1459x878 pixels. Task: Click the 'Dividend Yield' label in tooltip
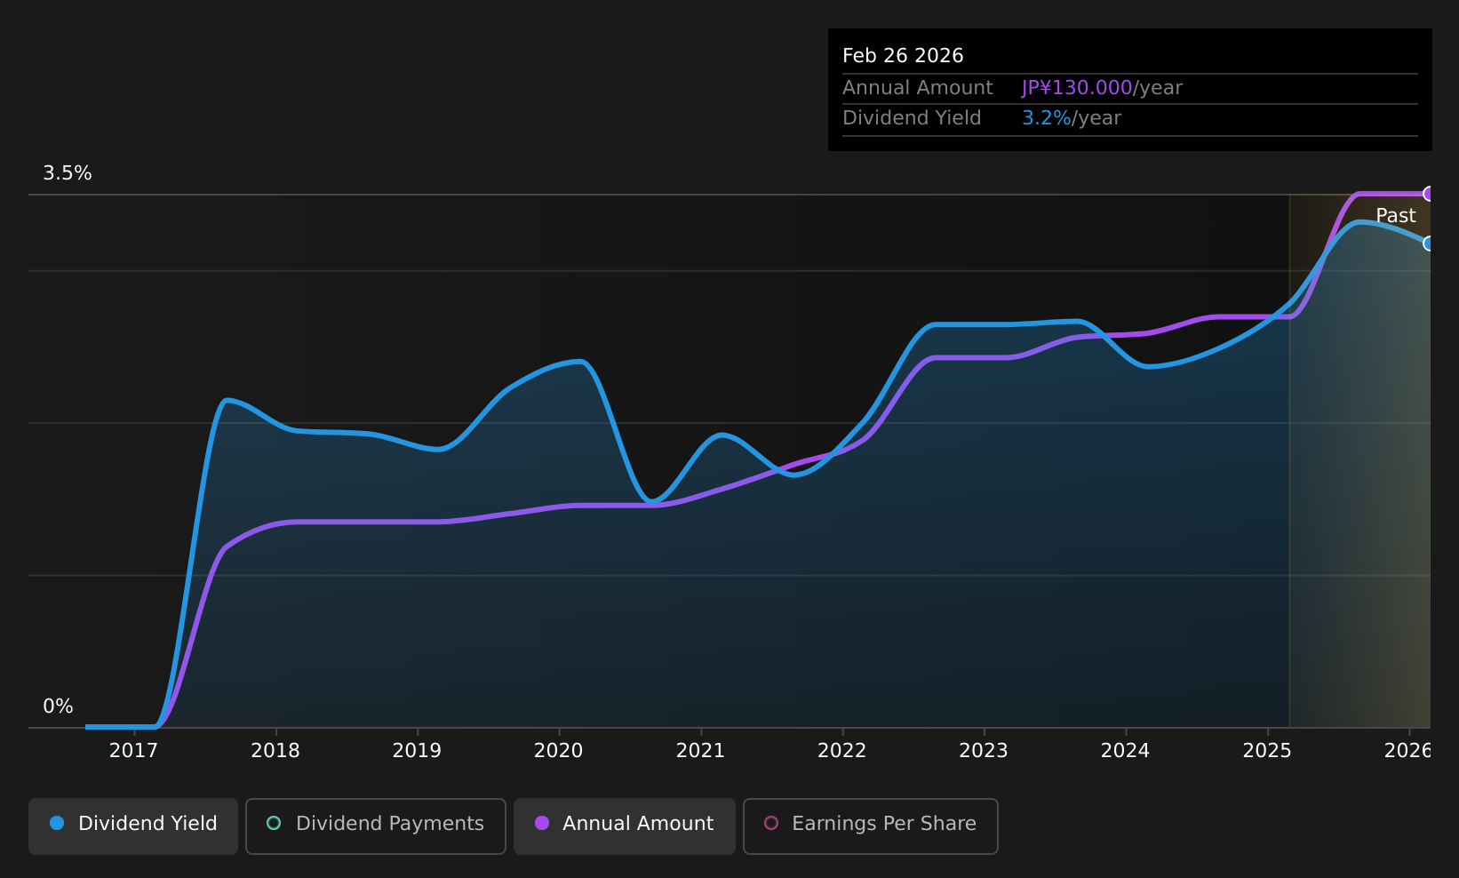coord(912,118)
